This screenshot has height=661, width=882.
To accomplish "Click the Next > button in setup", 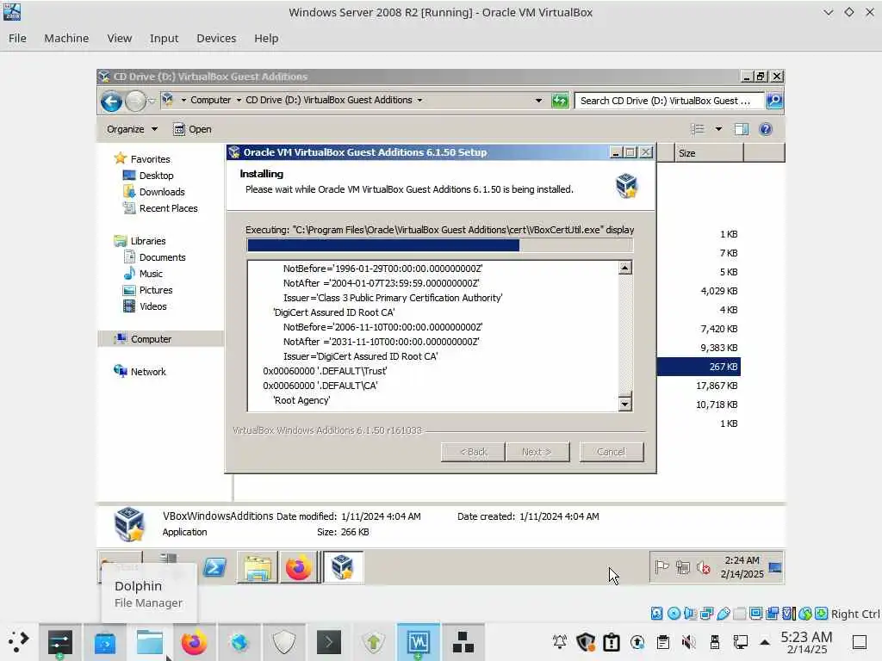I will [537, 452].
